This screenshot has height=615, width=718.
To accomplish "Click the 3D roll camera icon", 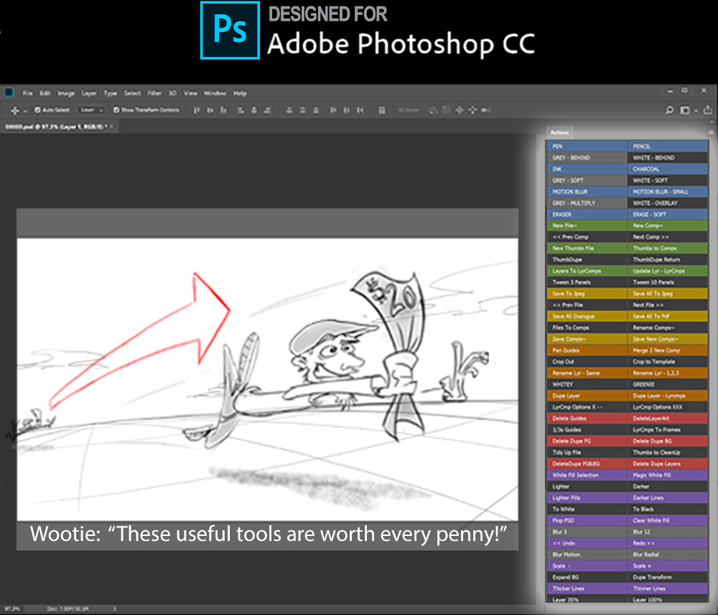I will pyautogui.click(x=446, y=110).
